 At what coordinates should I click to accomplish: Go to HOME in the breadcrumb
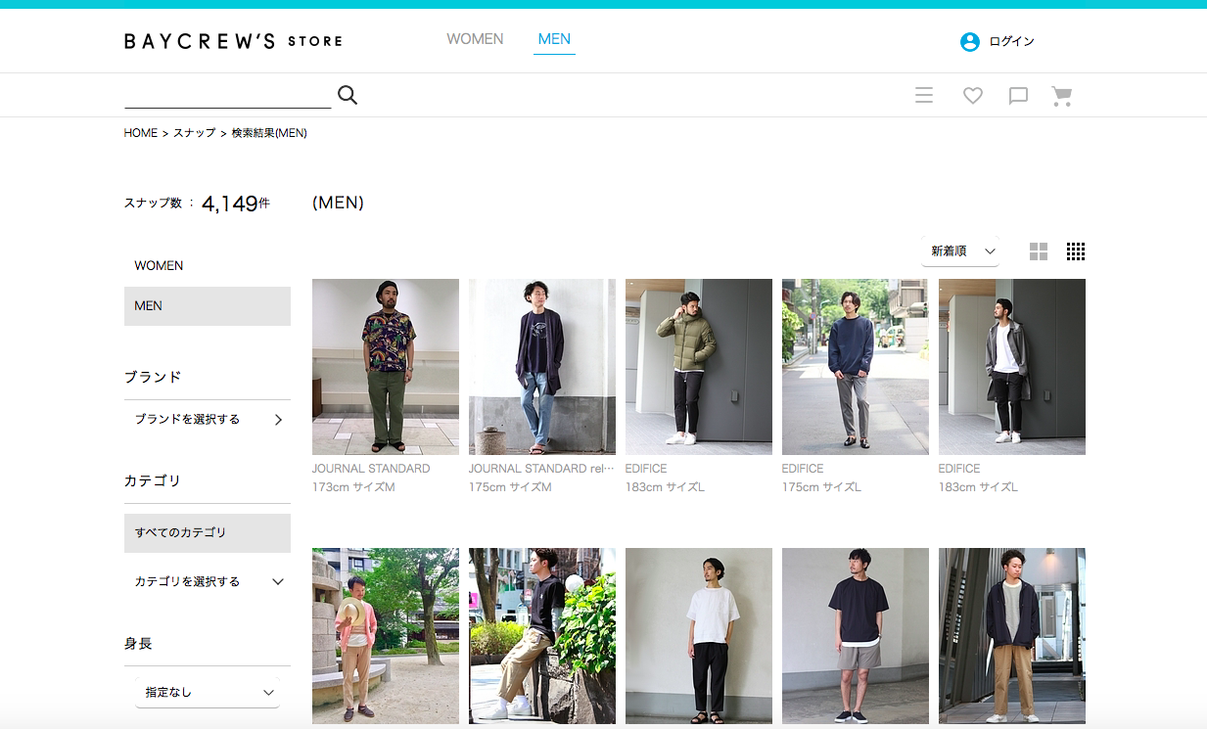pos(140,133)
